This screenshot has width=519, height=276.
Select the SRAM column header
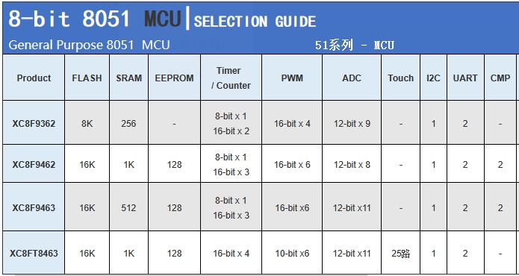(128, 78)
